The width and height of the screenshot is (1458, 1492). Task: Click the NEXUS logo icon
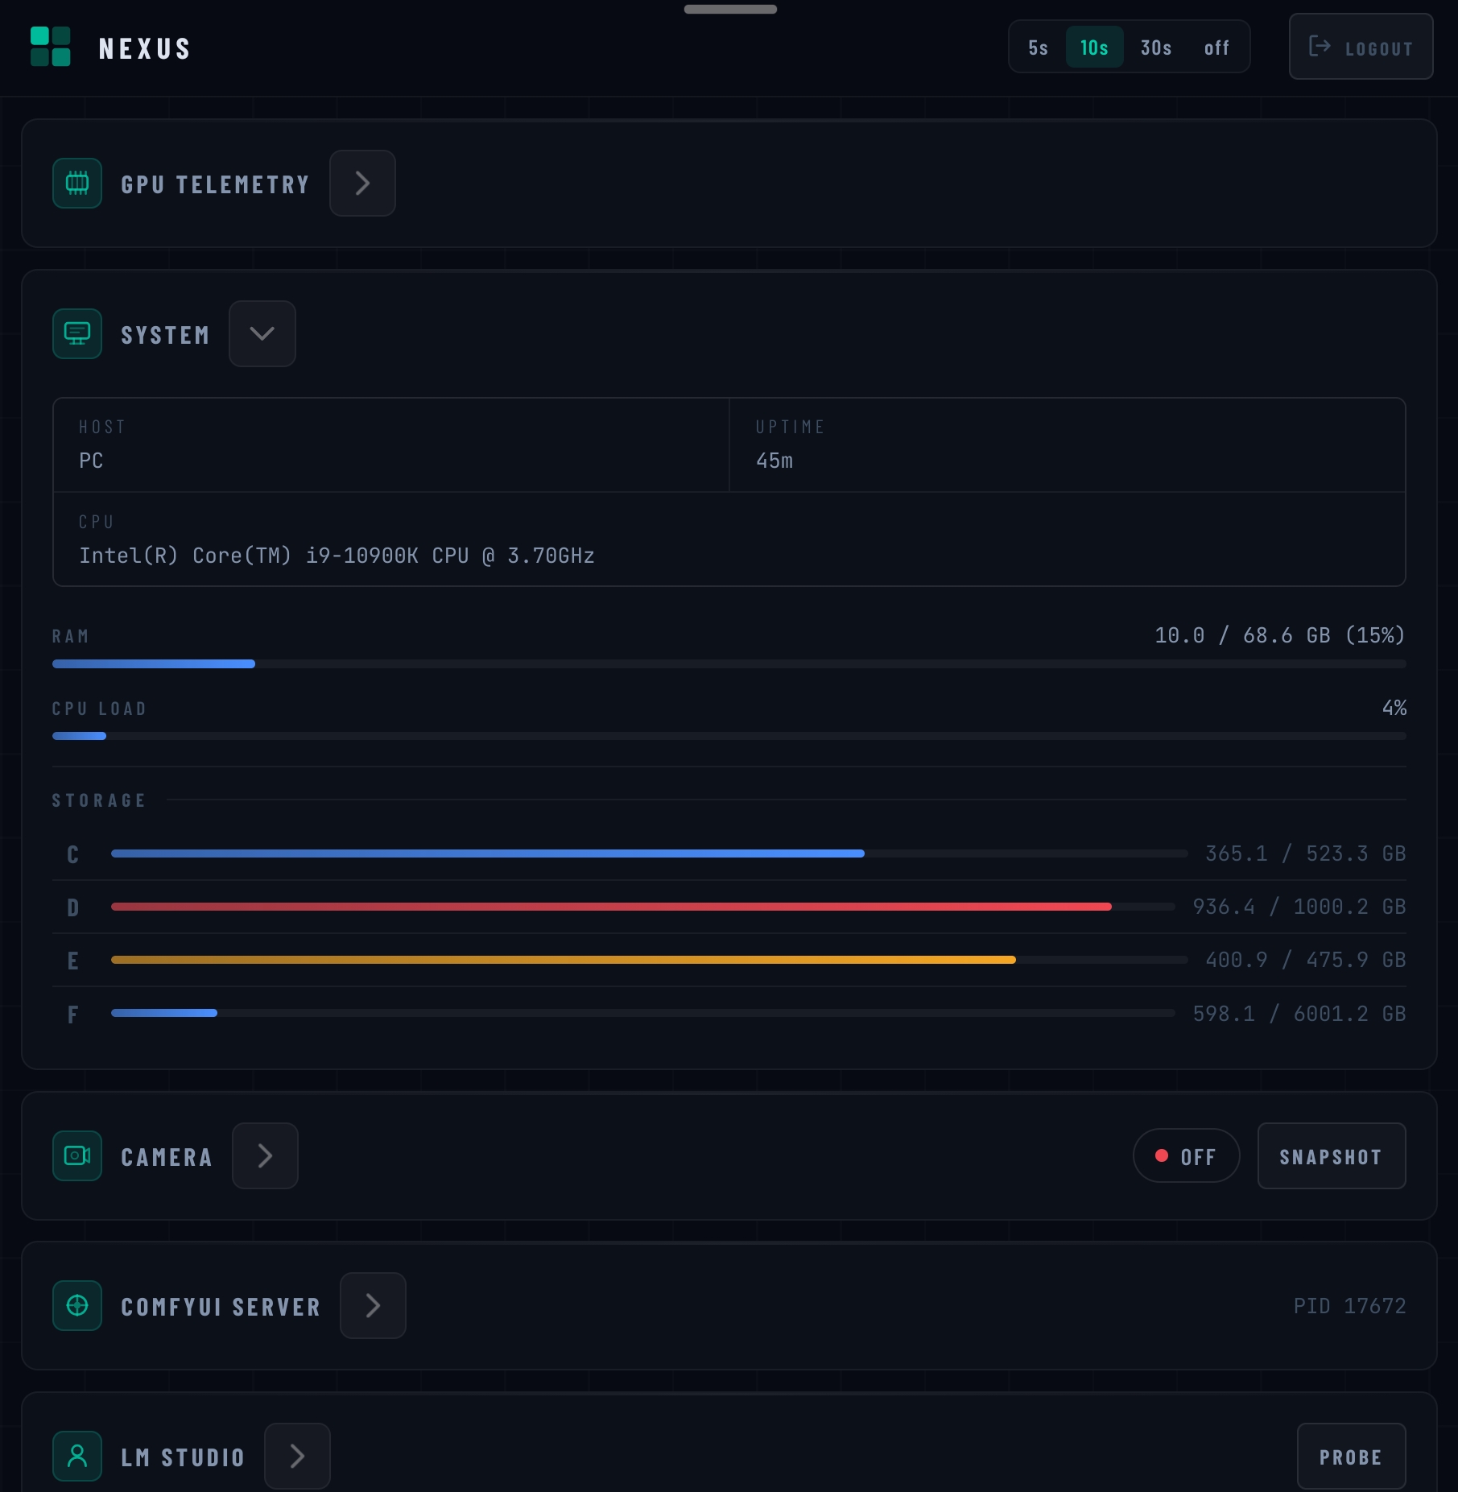click(50, 47)
